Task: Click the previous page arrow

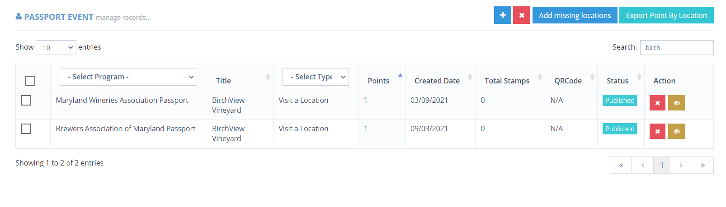Action: 643,165
